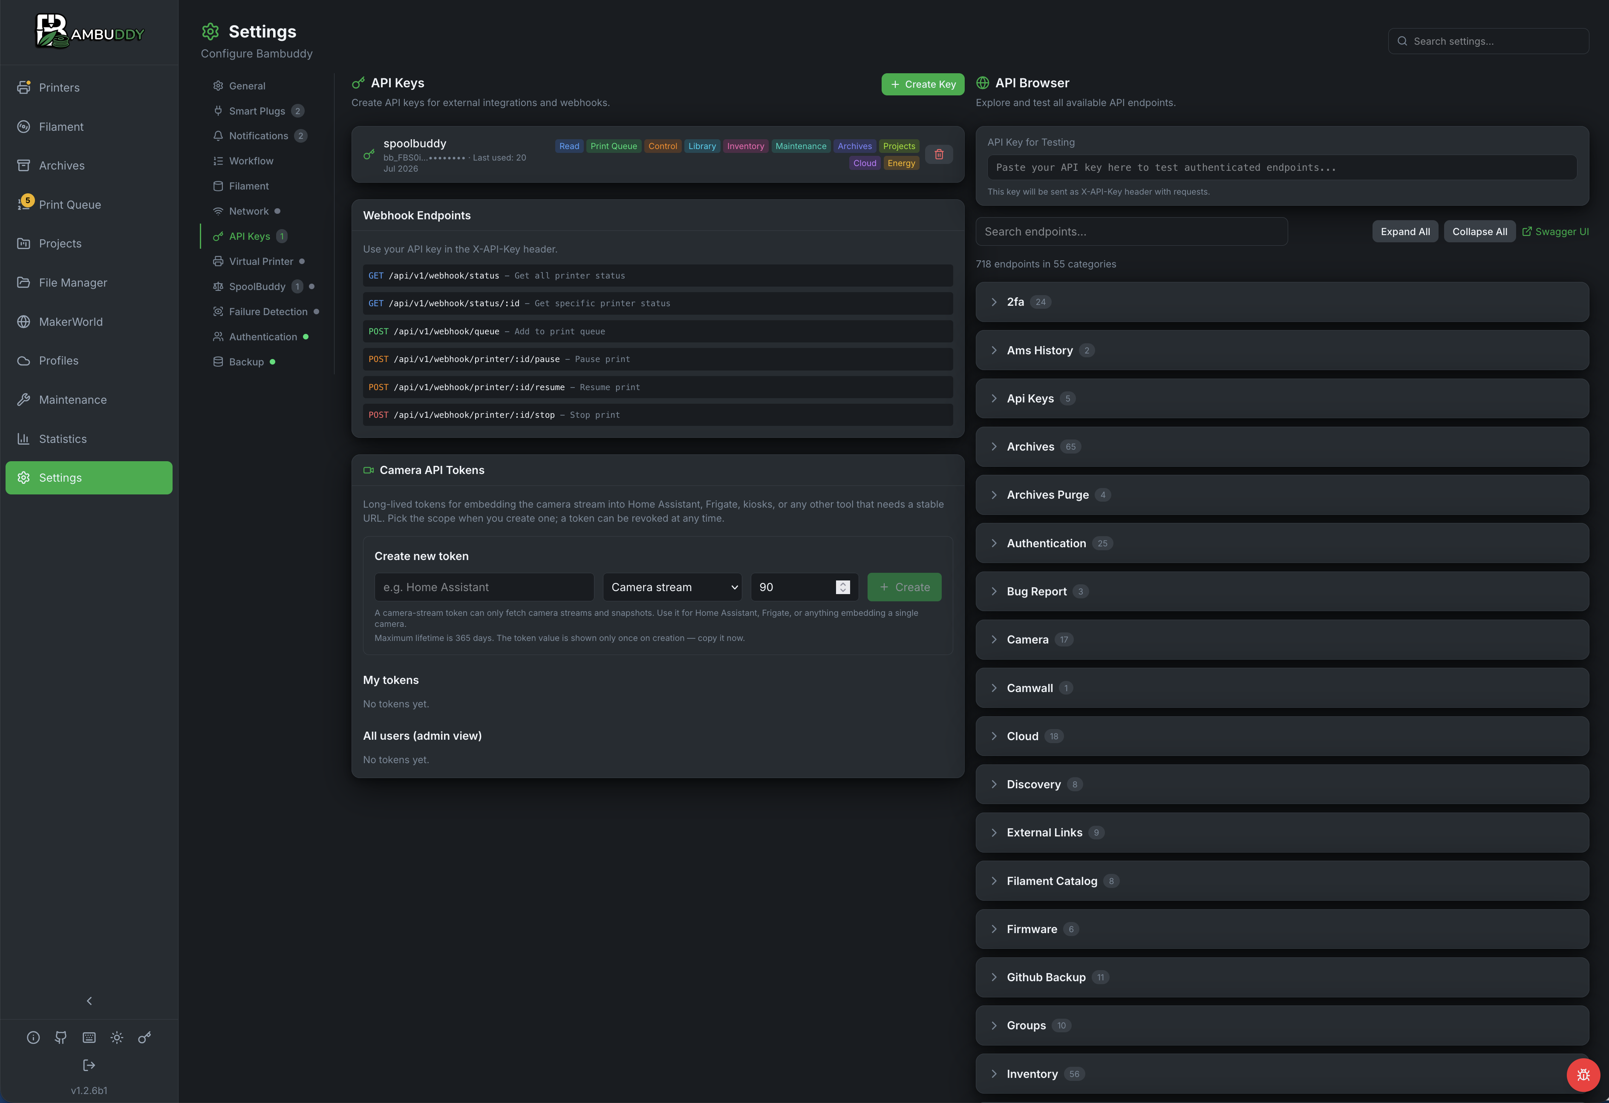Focus API key for testing field

point(1281,167)
